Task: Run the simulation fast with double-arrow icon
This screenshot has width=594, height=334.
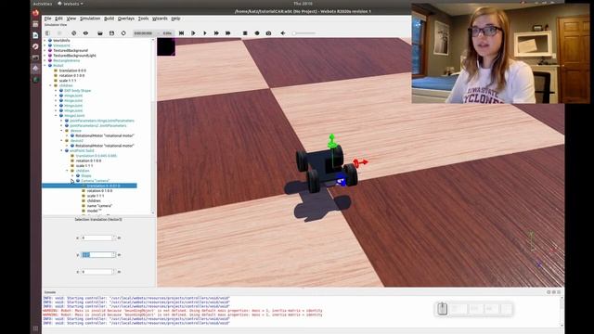Action: [x=216, y=33]
